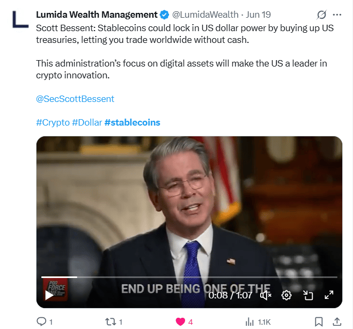Expand video to fullscreen
This screenshot has width=353, height=329.
click(x=329, y=295)
